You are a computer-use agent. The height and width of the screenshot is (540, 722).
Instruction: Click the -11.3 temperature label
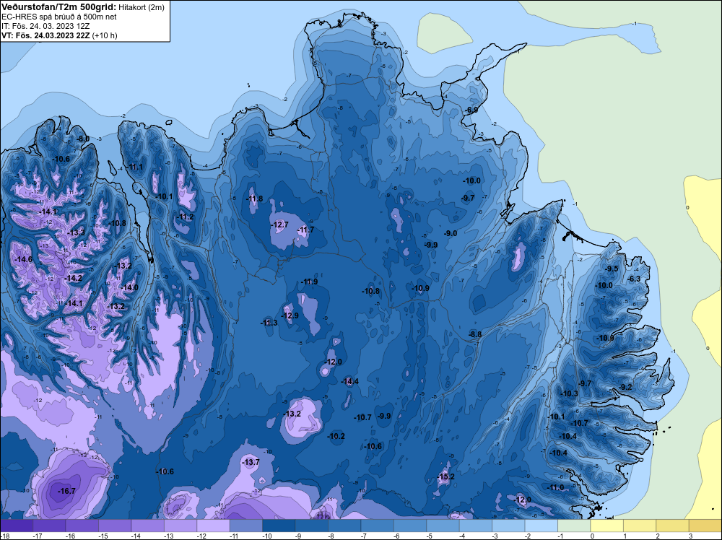coord(269,323)
